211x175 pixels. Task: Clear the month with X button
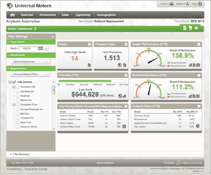click(x=46, y=48)
